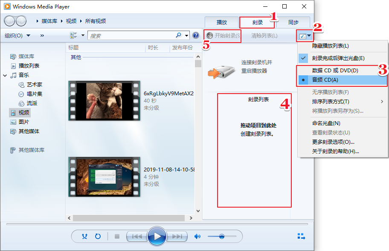389x251 pixels.
Task: Click 媒体库 in the breadcrumb
Action: (x=49, y=21)
